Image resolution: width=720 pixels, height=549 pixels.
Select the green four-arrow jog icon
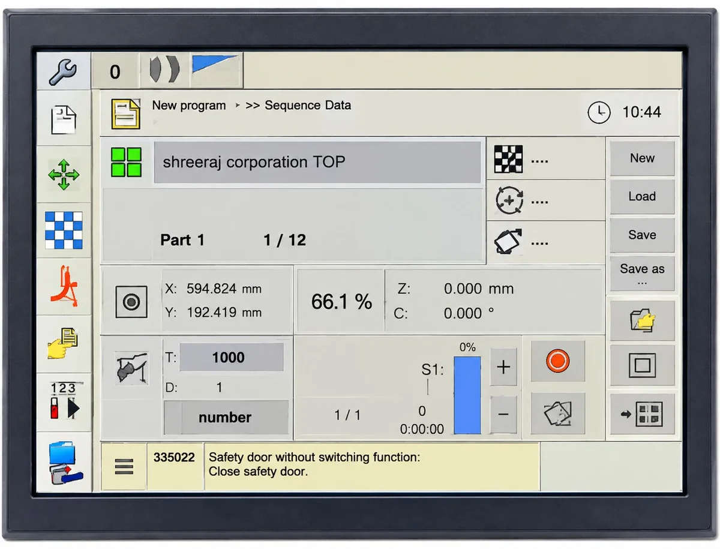point(63,175)
